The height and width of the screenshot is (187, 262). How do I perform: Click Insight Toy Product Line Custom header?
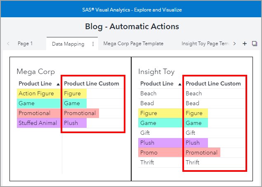pos(213,83)
